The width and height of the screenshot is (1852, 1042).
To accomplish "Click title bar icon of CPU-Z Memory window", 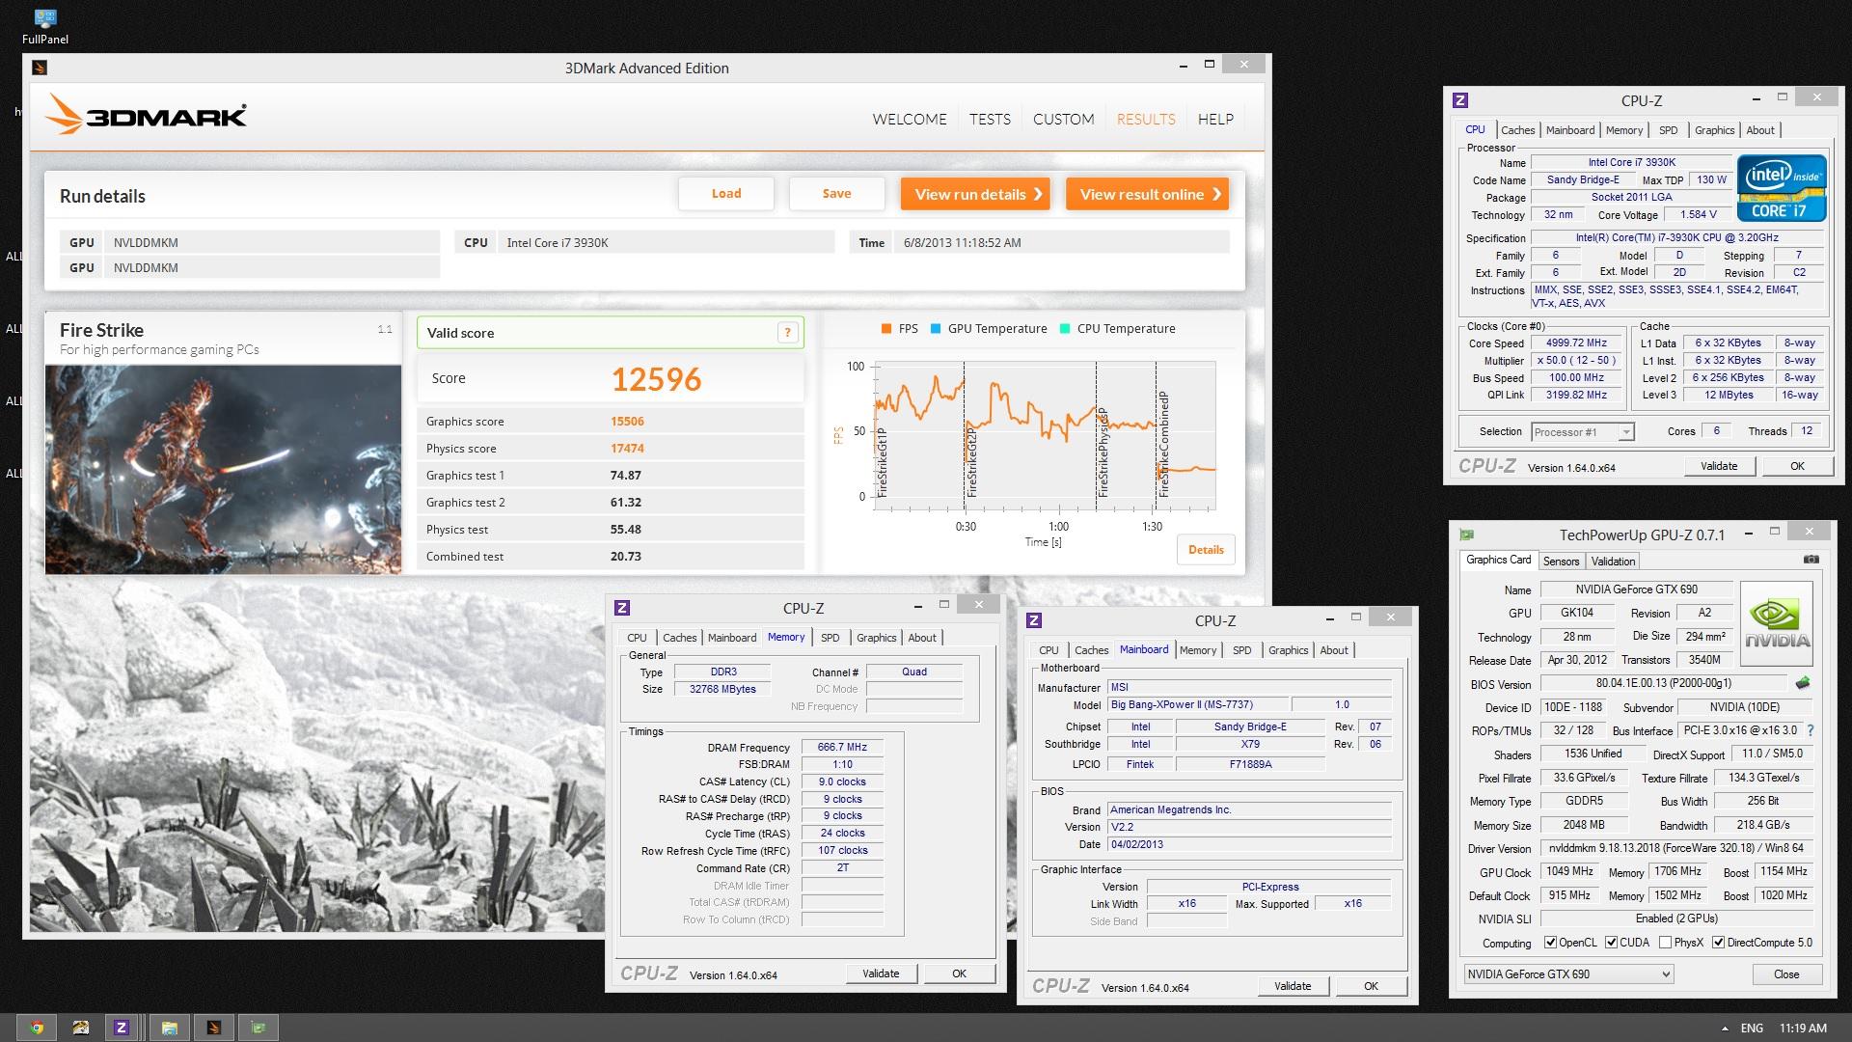I will (x=622, y=608).
